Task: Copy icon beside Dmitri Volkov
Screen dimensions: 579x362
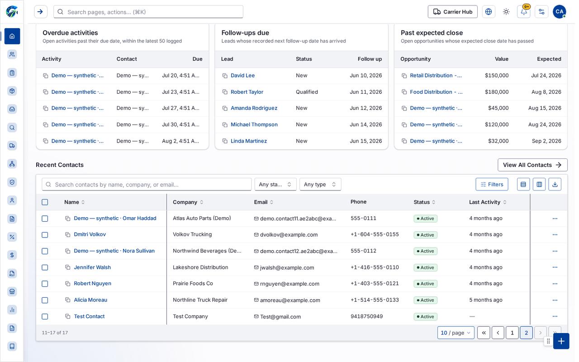Action: coord(68,235)
